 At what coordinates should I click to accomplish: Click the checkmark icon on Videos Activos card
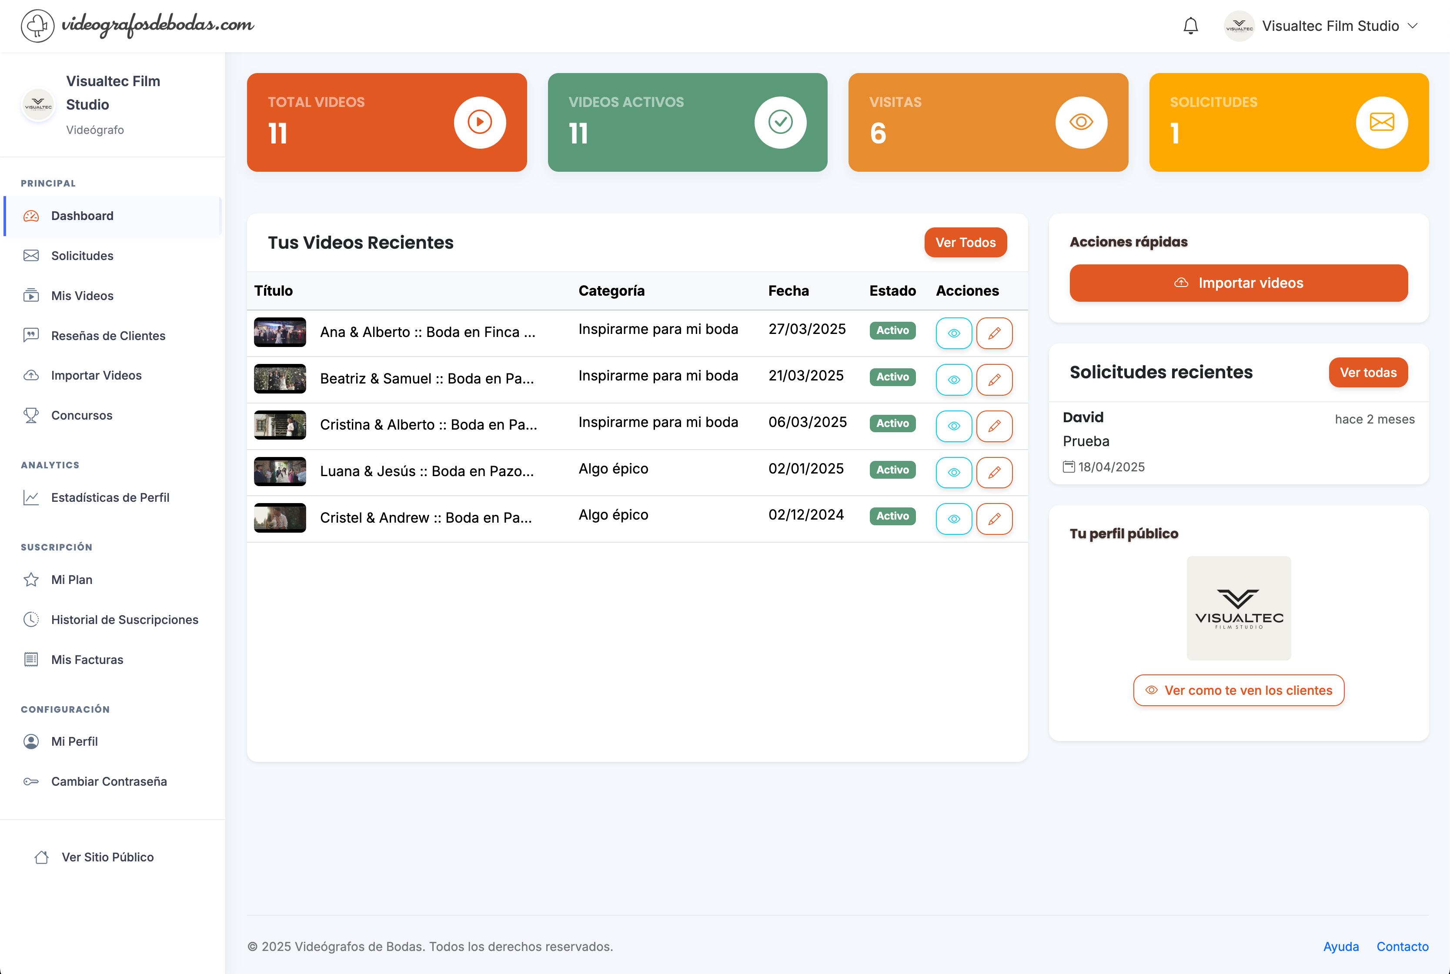tap(780, 122)
